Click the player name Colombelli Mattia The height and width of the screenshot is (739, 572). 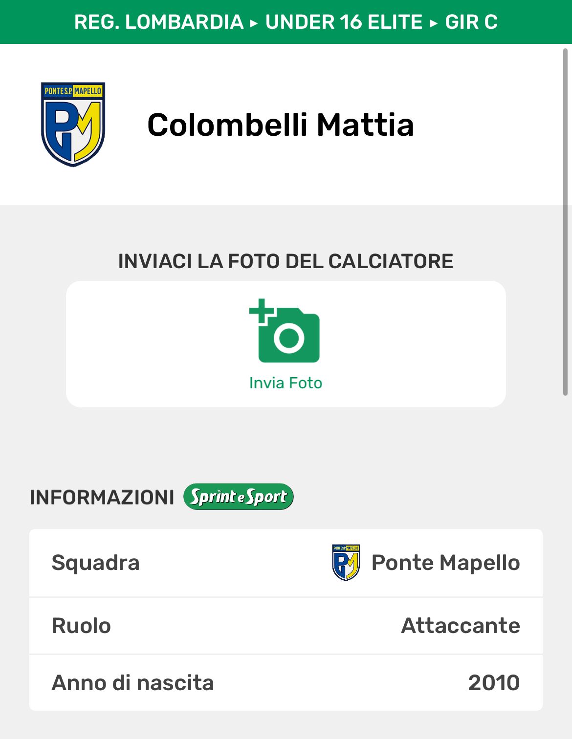click(281, 125)
